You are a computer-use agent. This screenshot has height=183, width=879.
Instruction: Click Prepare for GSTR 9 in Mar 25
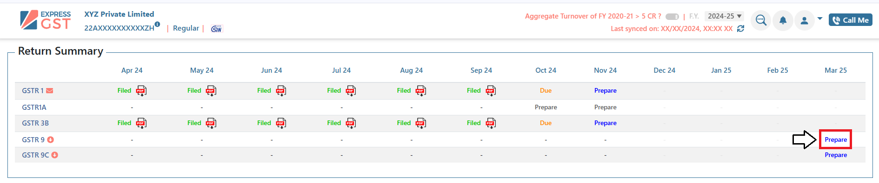click(836, 139)
